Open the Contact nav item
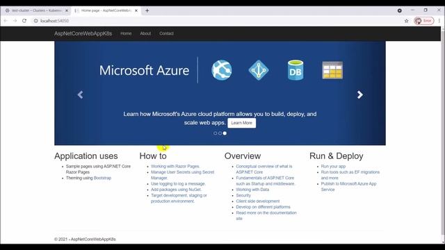 click(x=166, y=33)
